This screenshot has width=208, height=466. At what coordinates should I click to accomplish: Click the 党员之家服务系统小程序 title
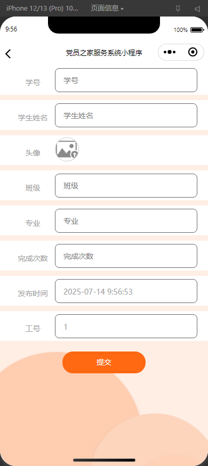104,53
